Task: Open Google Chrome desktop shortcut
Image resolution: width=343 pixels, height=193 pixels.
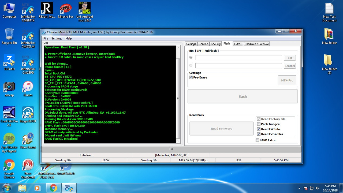Action: pyautogui.click(x=9, y=169)
